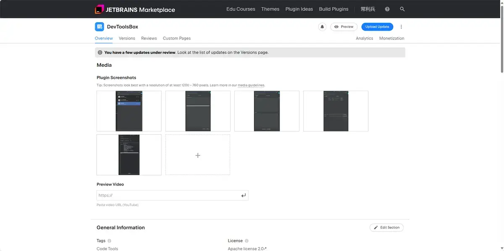
Task: Open Build Plugins in top navigation
Action: click(333, 9)
